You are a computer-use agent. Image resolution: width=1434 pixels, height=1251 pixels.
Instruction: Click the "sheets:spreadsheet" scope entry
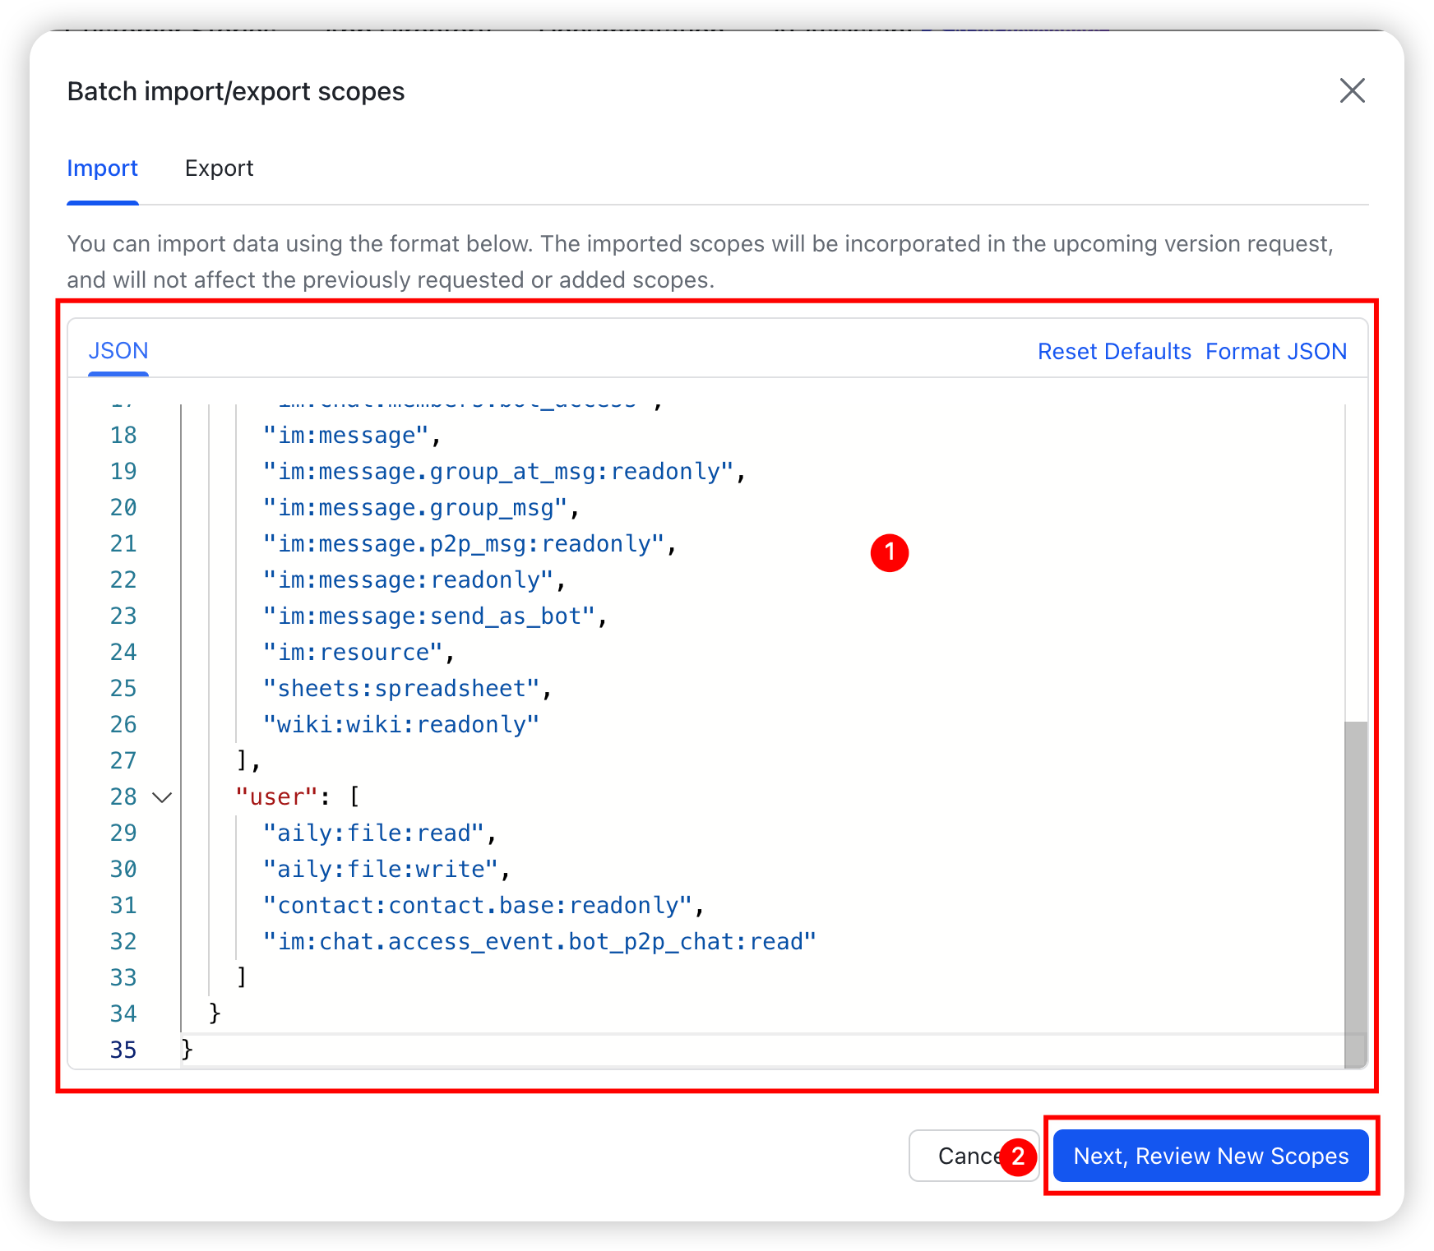click(401, 689)
